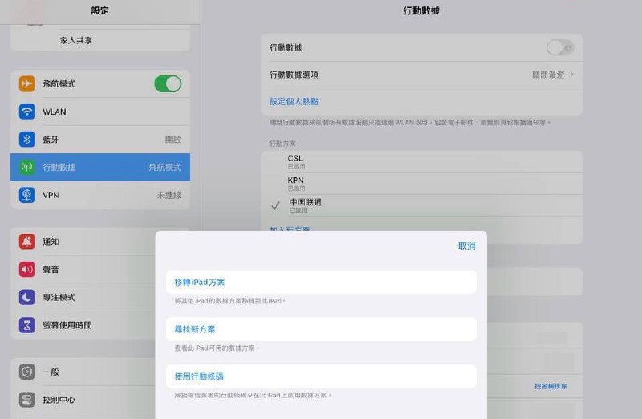Select the CSL cellular plan

coord(422,162)
